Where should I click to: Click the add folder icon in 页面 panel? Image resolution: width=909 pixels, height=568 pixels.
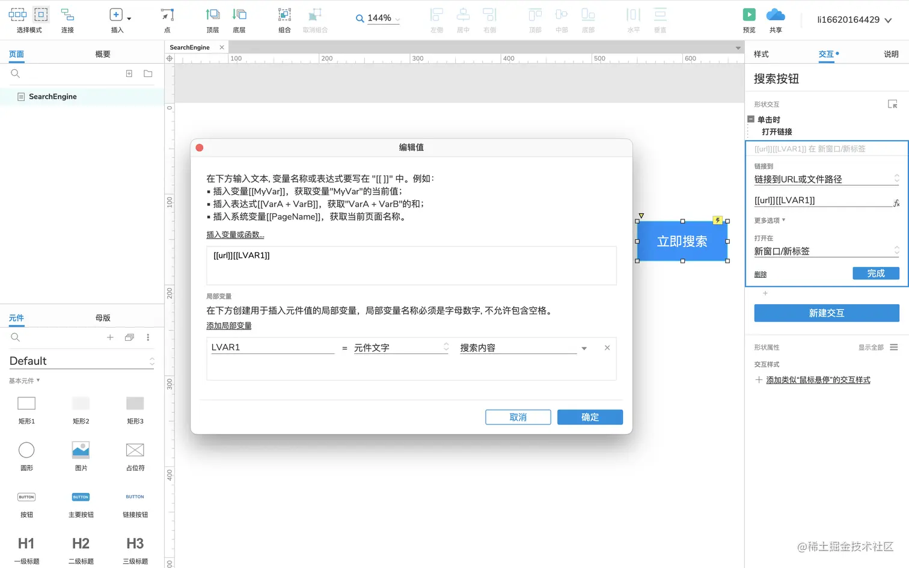148,73
